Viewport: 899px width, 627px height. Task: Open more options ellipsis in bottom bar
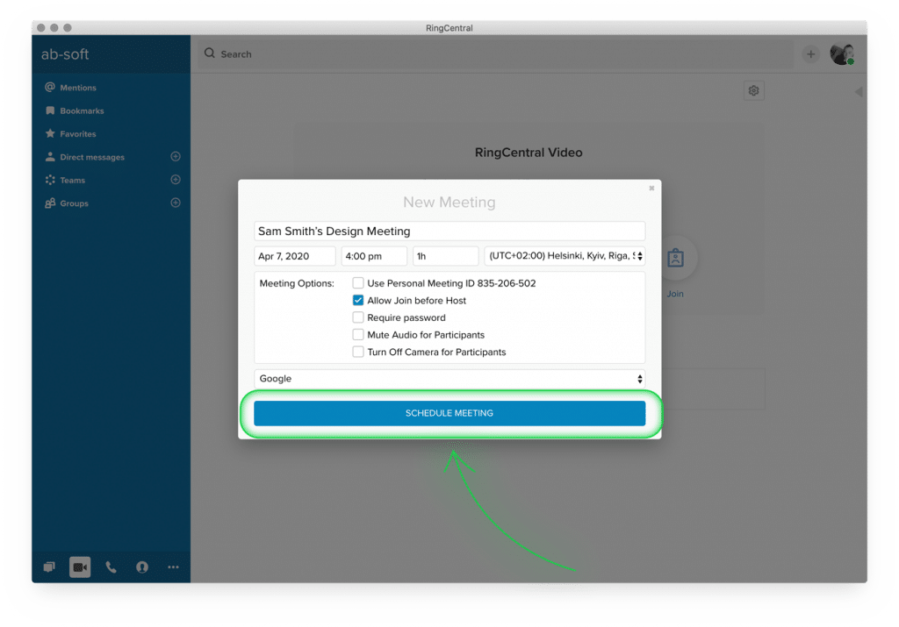click(x=173, y=567)
